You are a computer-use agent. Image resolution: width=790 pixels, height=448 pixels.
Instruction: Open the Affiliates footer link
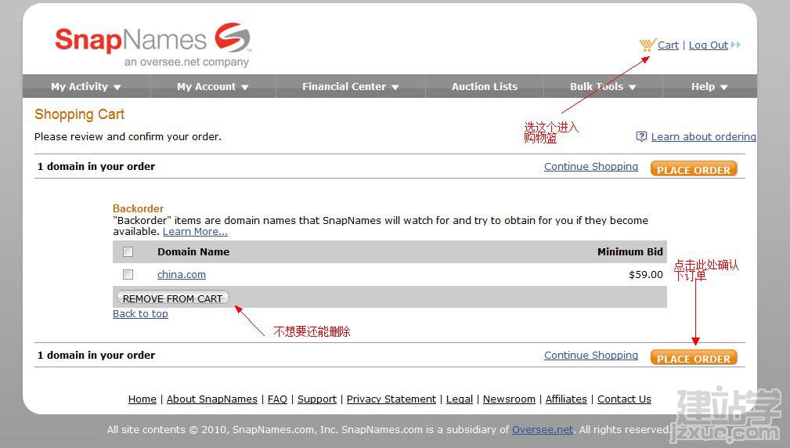[x=566, y=399]
